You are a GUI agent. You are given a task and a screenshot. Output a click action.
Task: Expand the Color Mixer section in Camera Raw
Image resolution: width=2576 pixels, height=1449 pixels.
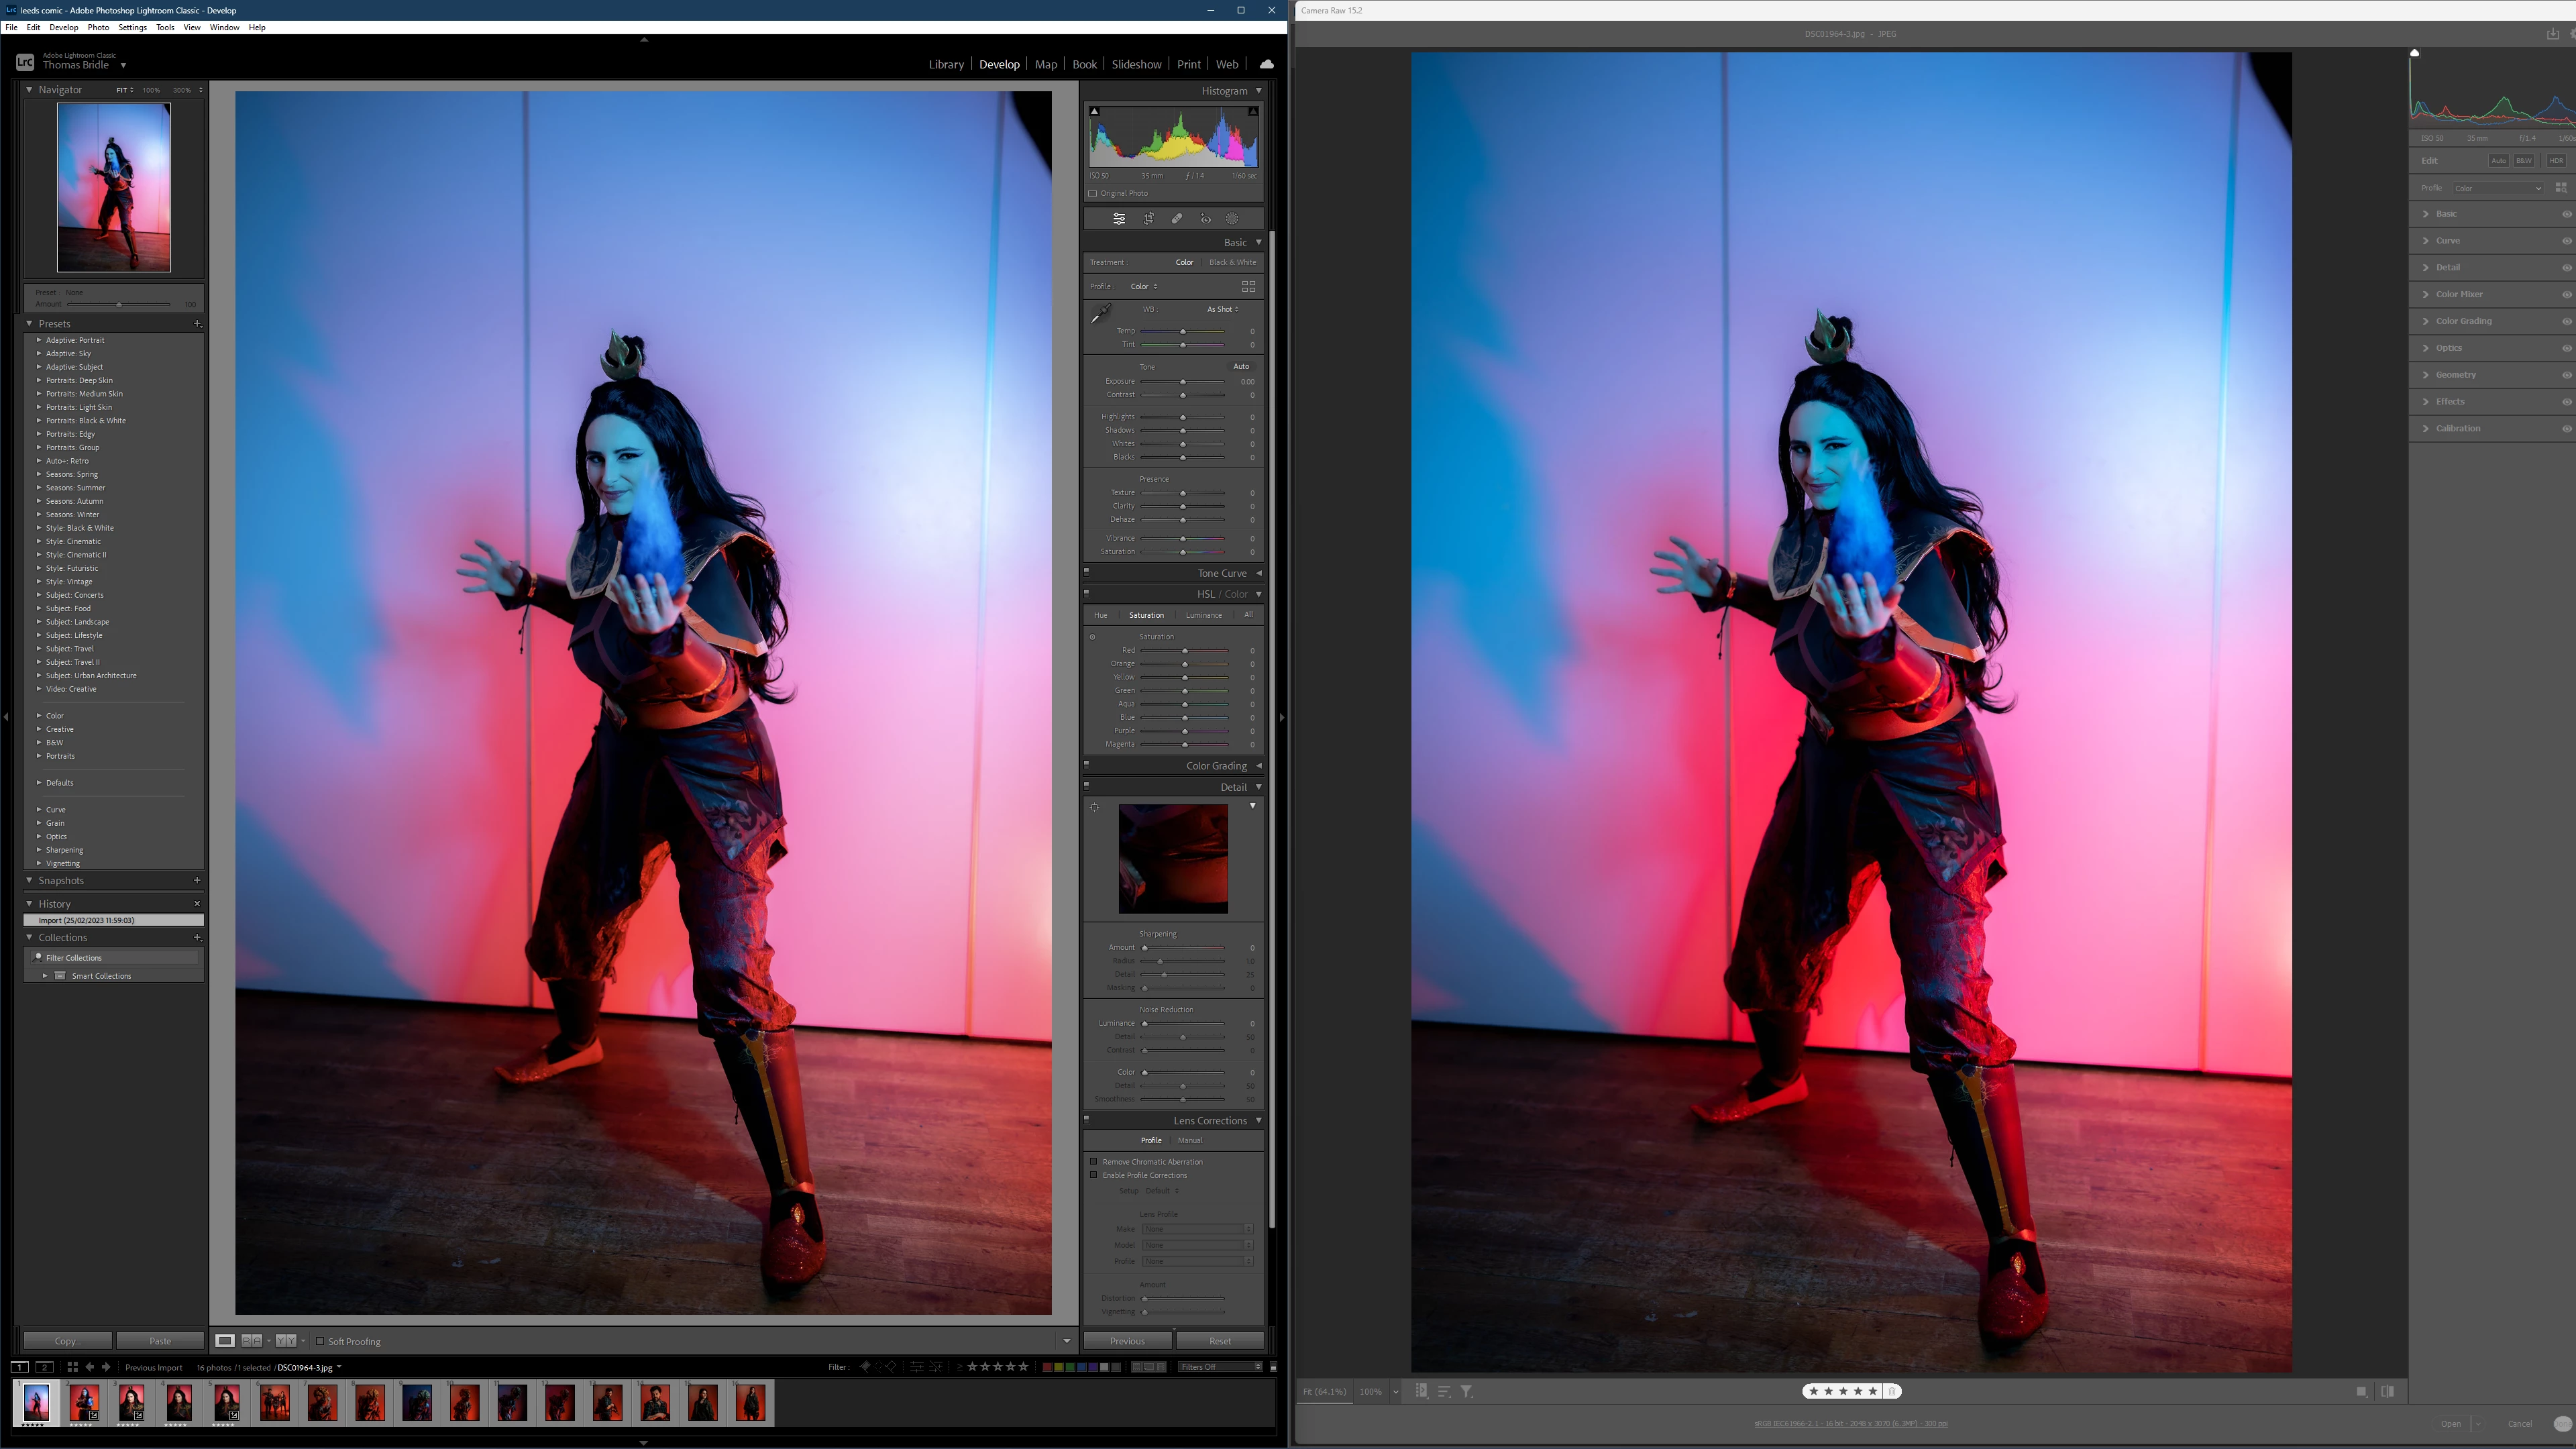pyautogui.click(x=2459, y=294)
